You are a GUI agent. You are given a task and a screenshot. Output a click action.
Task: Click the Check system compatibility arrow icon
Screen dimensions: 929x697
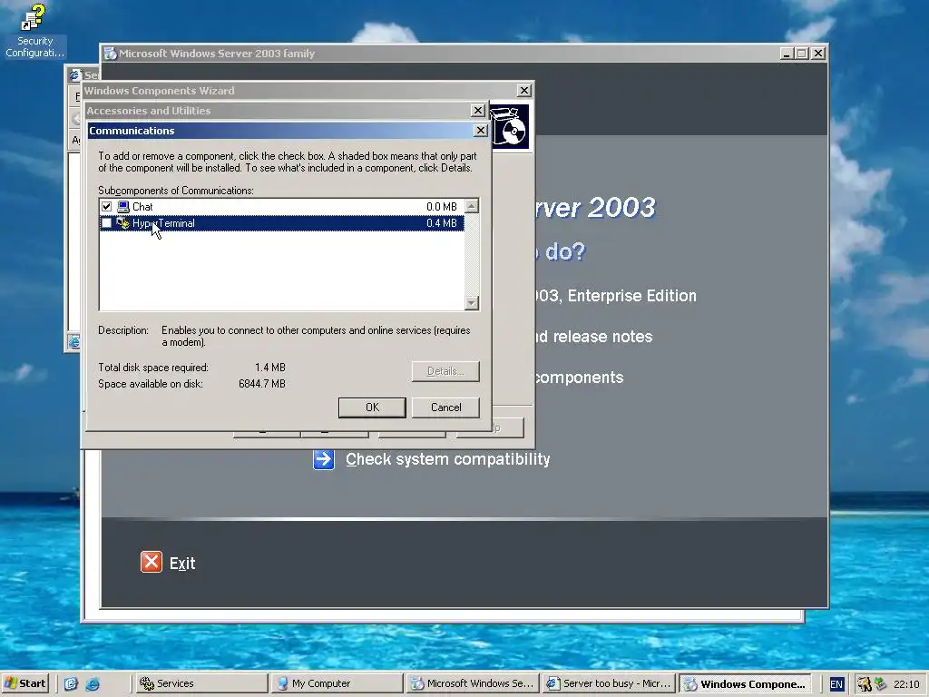[x=324, y=459]
